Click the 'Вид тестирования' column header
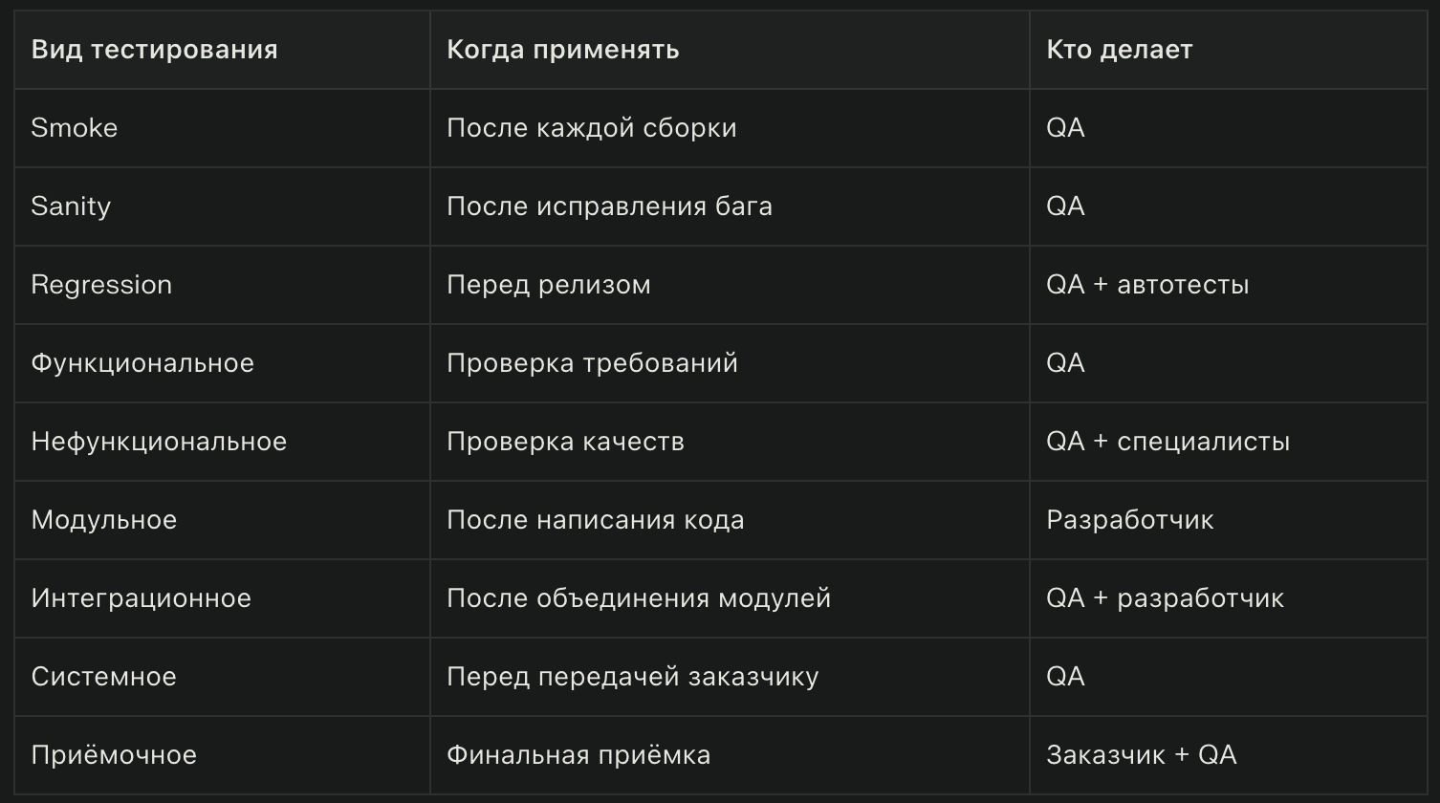The width and height of the screenshot is (1440, 803). pyautogui.click(x=222, y=50)
